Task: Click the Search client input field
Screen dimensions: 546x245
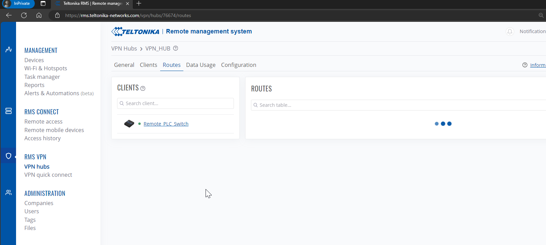Action: (x=176, y=103)
